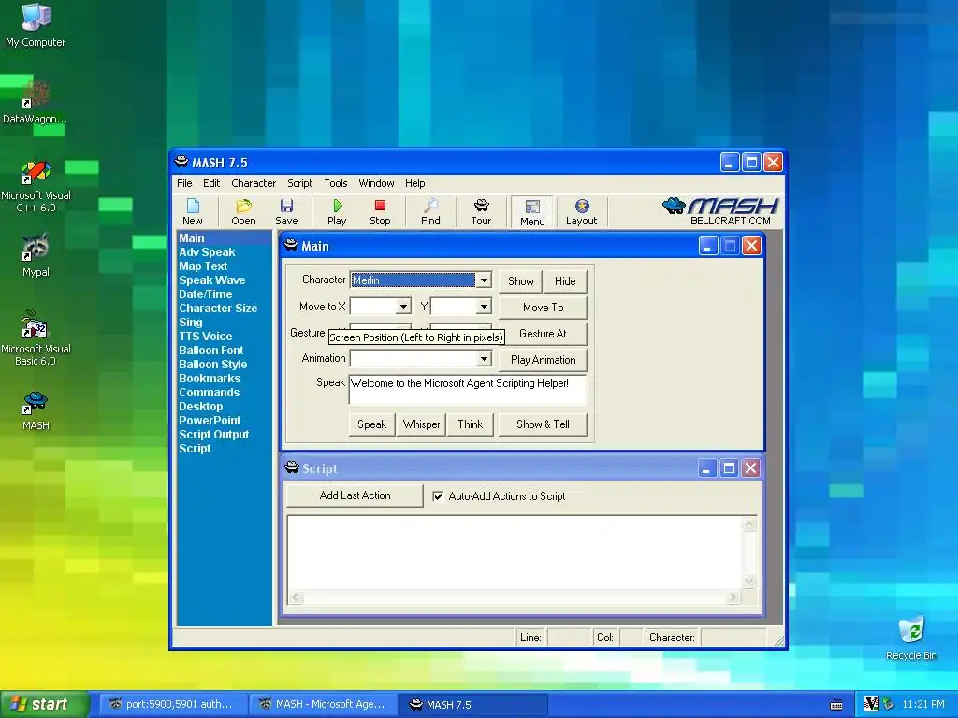This screenshot has height=718, width=958.
Task: Click into the Speak text field
Action: (x=468, y=390)
